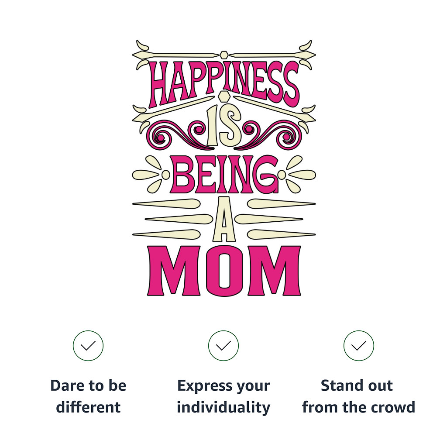
Task: Select the Express your individuality text
Action: pyautogui.click(x=223, y=396)
